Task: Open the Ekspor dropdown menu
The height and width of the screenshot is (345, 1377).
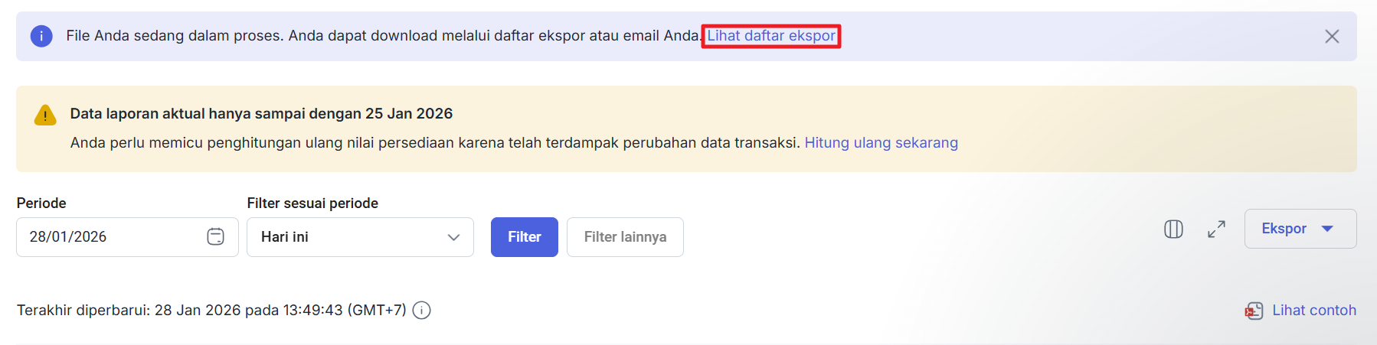Action: 1284,229
